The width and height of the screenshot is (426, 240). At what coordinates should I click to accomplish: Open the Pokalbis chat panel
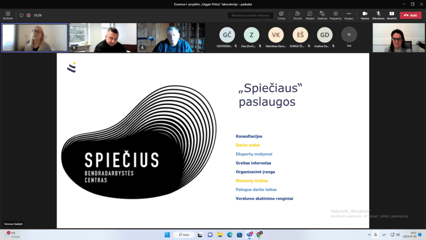click(310, 15)
